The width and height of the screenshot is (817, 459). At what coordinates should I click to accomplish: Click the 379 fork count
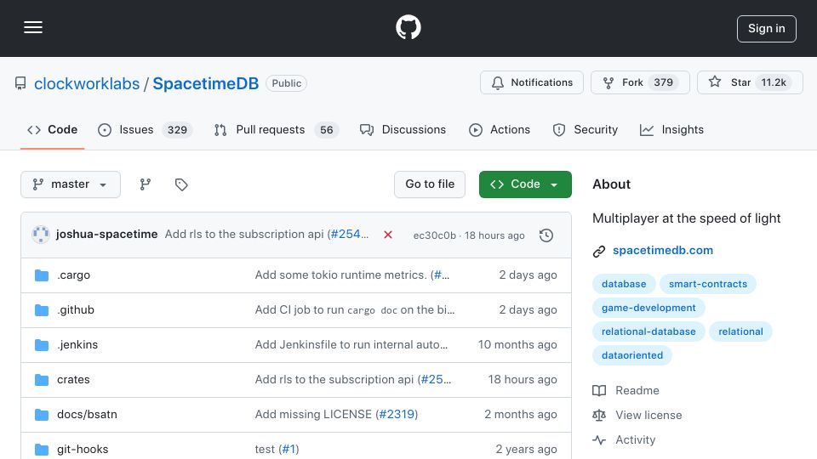click(x=663, y=82)
